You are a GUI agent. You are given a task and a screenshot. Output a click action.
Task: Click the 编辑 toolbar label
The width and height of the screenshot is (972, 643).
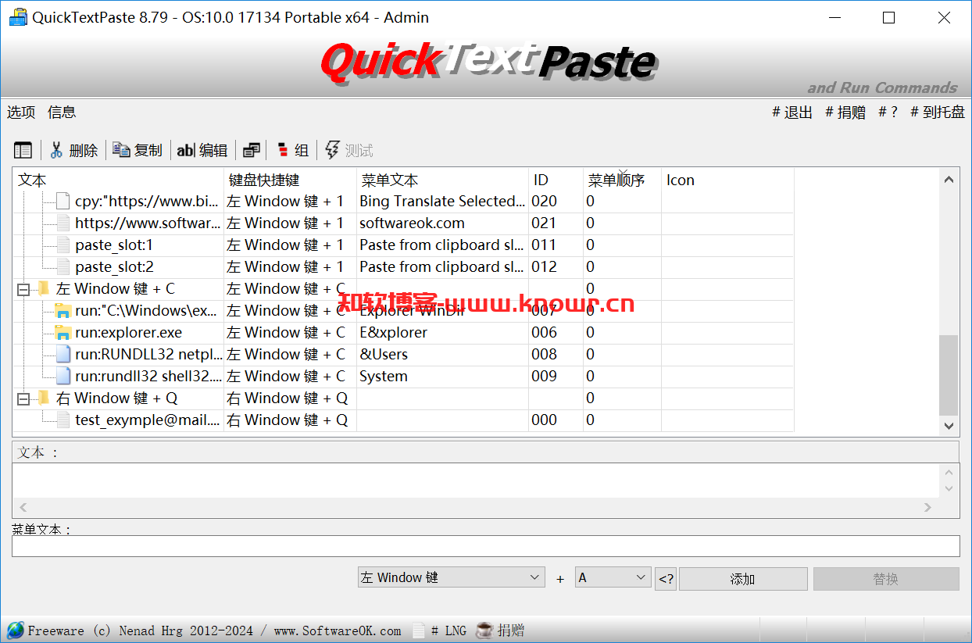pyautogui.click(x=213, y=151)
